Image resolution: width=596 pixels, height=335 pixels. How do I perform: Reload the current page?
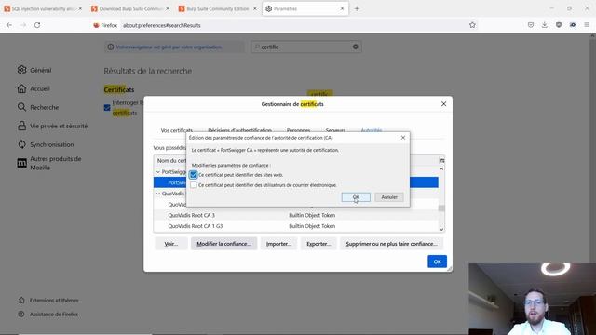pos(37,25)
